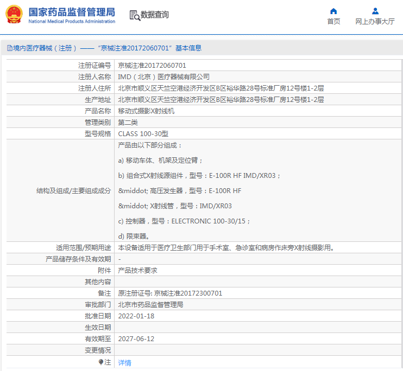Viewport: 403px width, 371px height.
Task: Click the expiry date 2027-06-12
Action: click(136, 338)
